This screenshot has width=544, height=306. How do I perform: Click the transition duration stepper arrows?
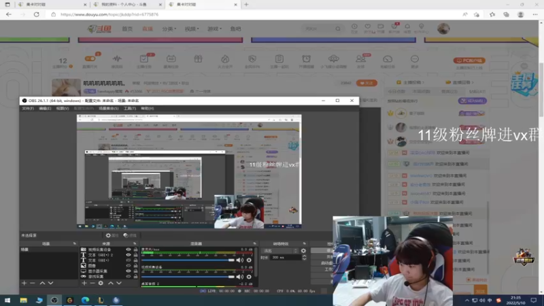click(304, 258)
